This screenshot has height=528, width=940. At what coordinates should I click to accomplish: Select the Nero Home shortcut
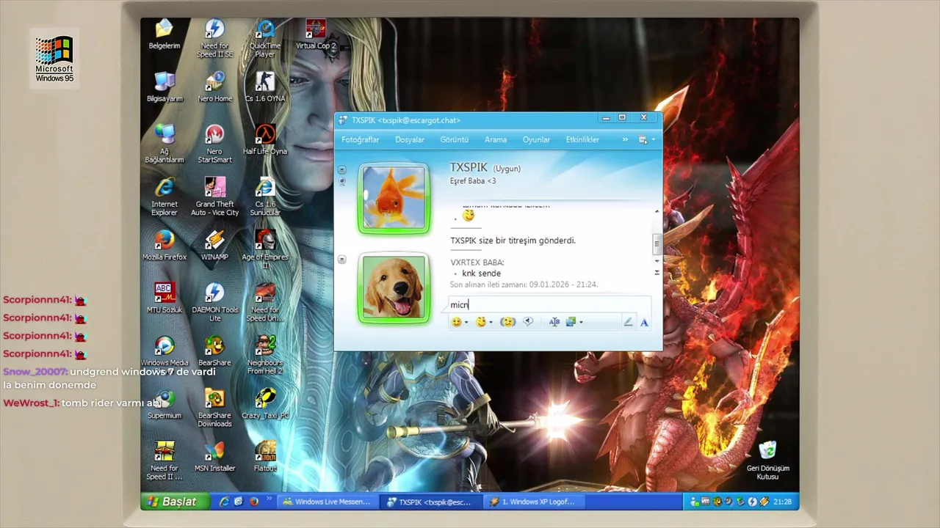(x=214, y=88)
